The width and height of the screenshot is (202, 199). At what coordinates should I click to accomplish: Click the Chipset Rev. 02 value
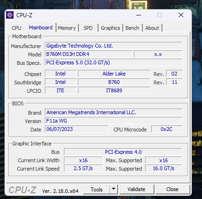point(174,74)
